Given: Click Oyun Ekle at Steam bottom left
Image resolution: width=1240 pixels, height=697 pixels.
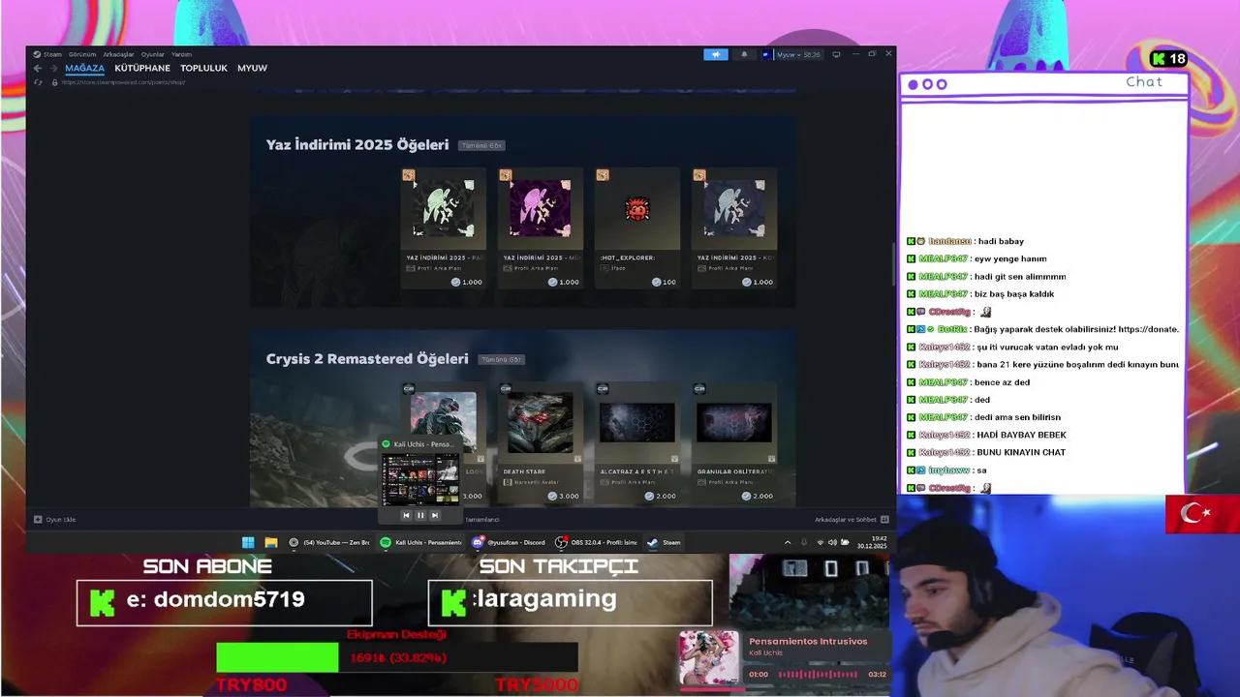Looking at the screenshot, I should coord(55,520).
